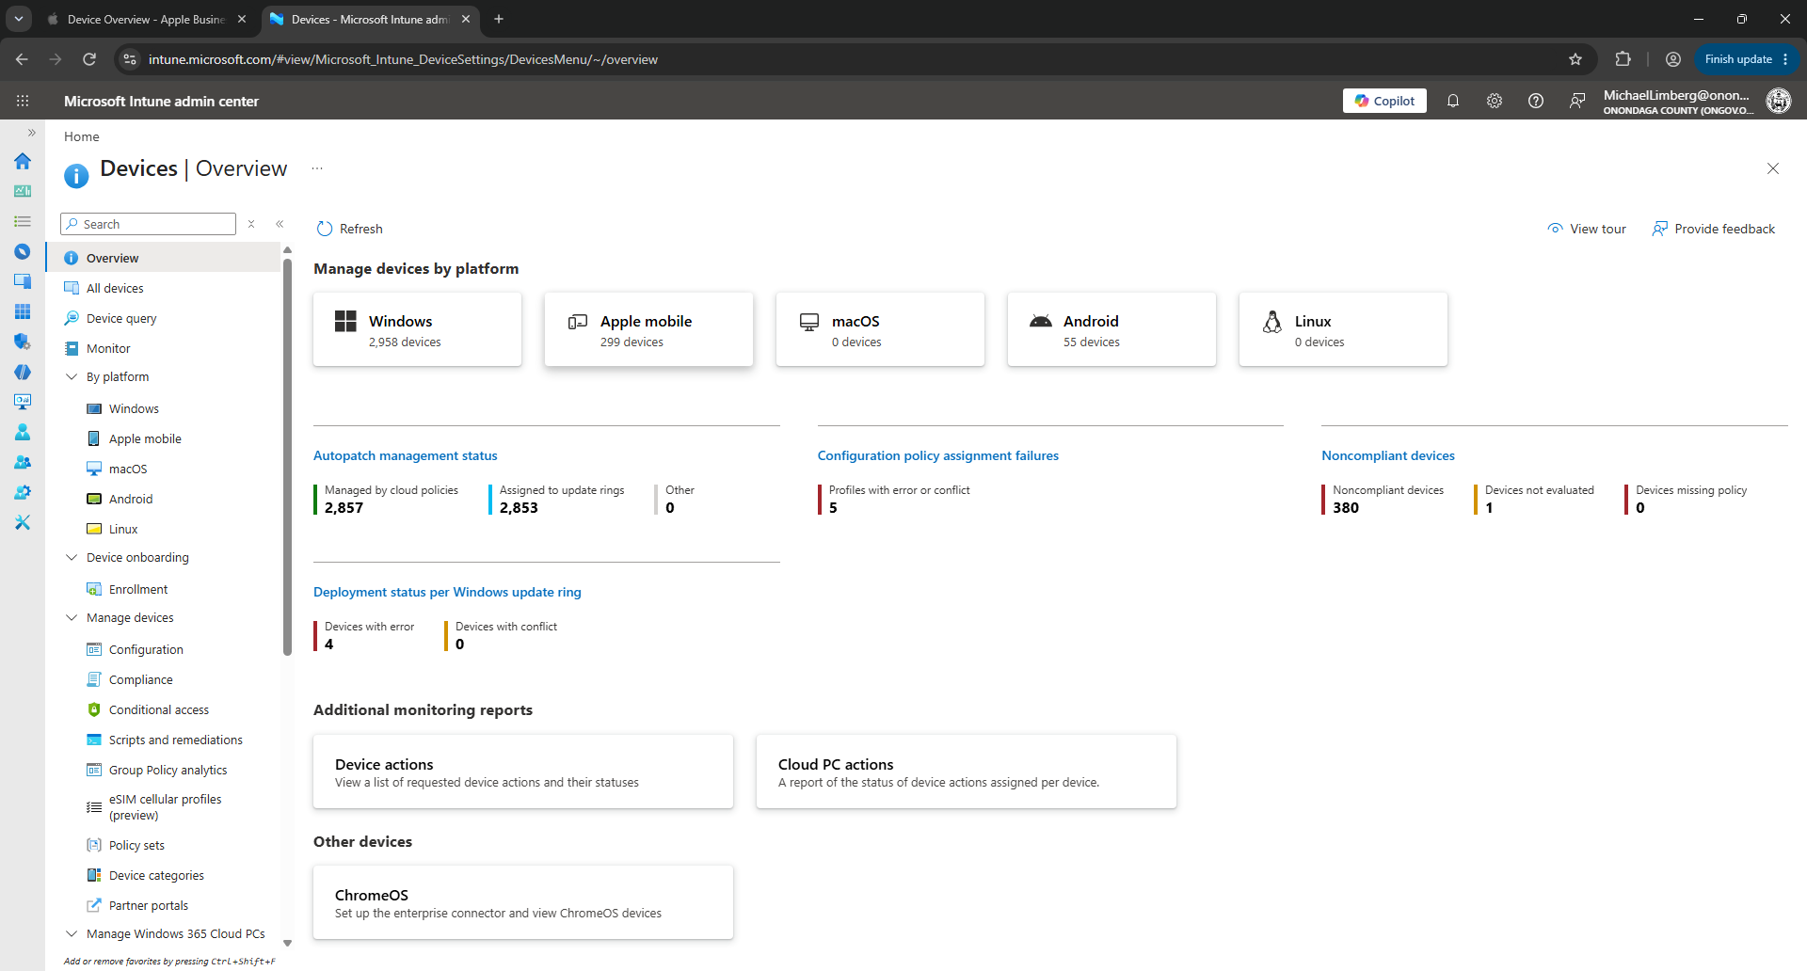1807x971 pixels.
Task: Open Configuration policy assignment failures link
Action: pyautogui.click(x=938, y=455)
